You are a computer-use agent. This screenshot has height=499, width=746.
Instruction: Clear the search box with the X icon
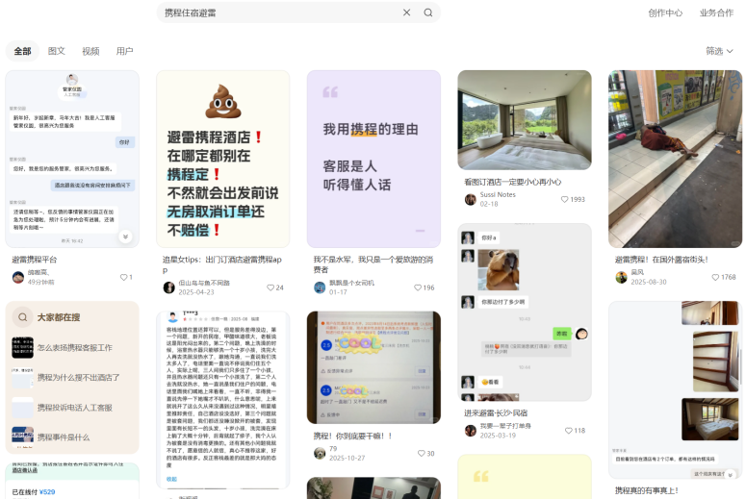pos(406,12)
